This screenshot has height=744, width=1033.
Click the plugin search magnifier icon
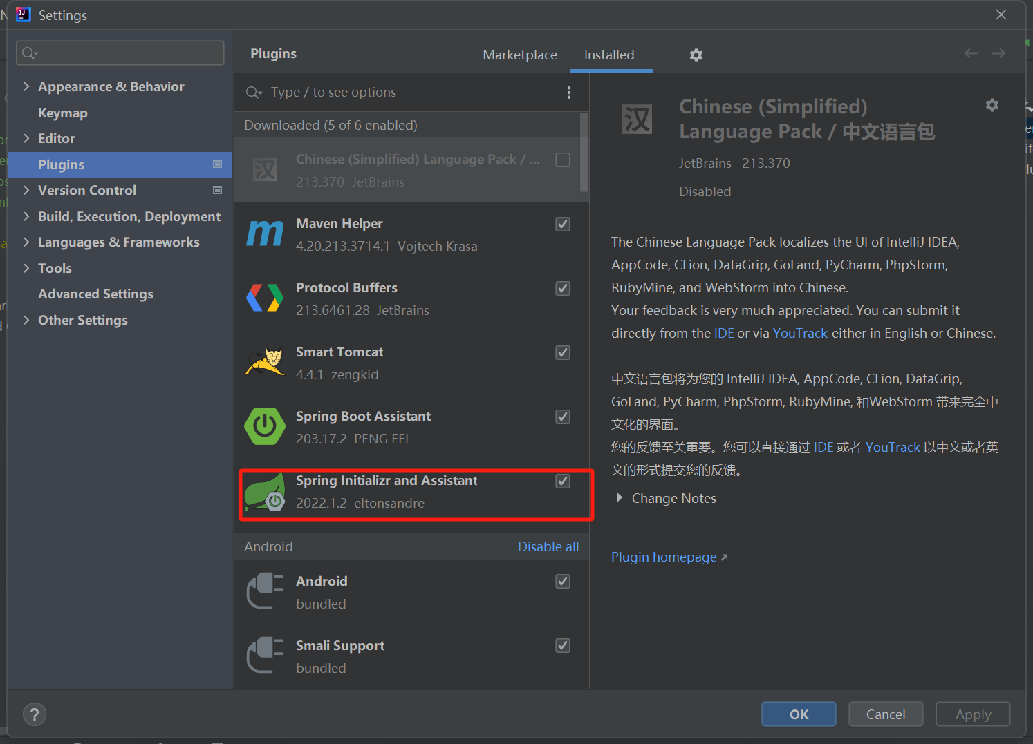point(254,93)
